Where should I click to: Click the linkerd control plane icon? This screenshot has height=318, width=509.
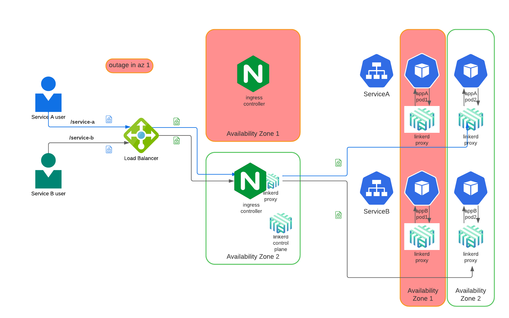pos(281,223)
